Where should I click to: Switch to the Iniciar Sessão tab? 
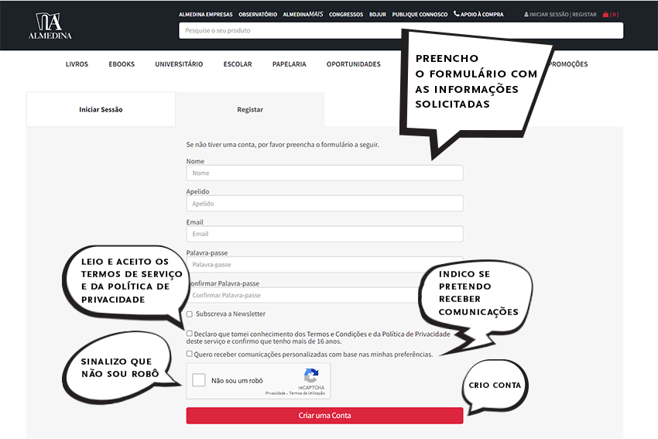(101, 110)
